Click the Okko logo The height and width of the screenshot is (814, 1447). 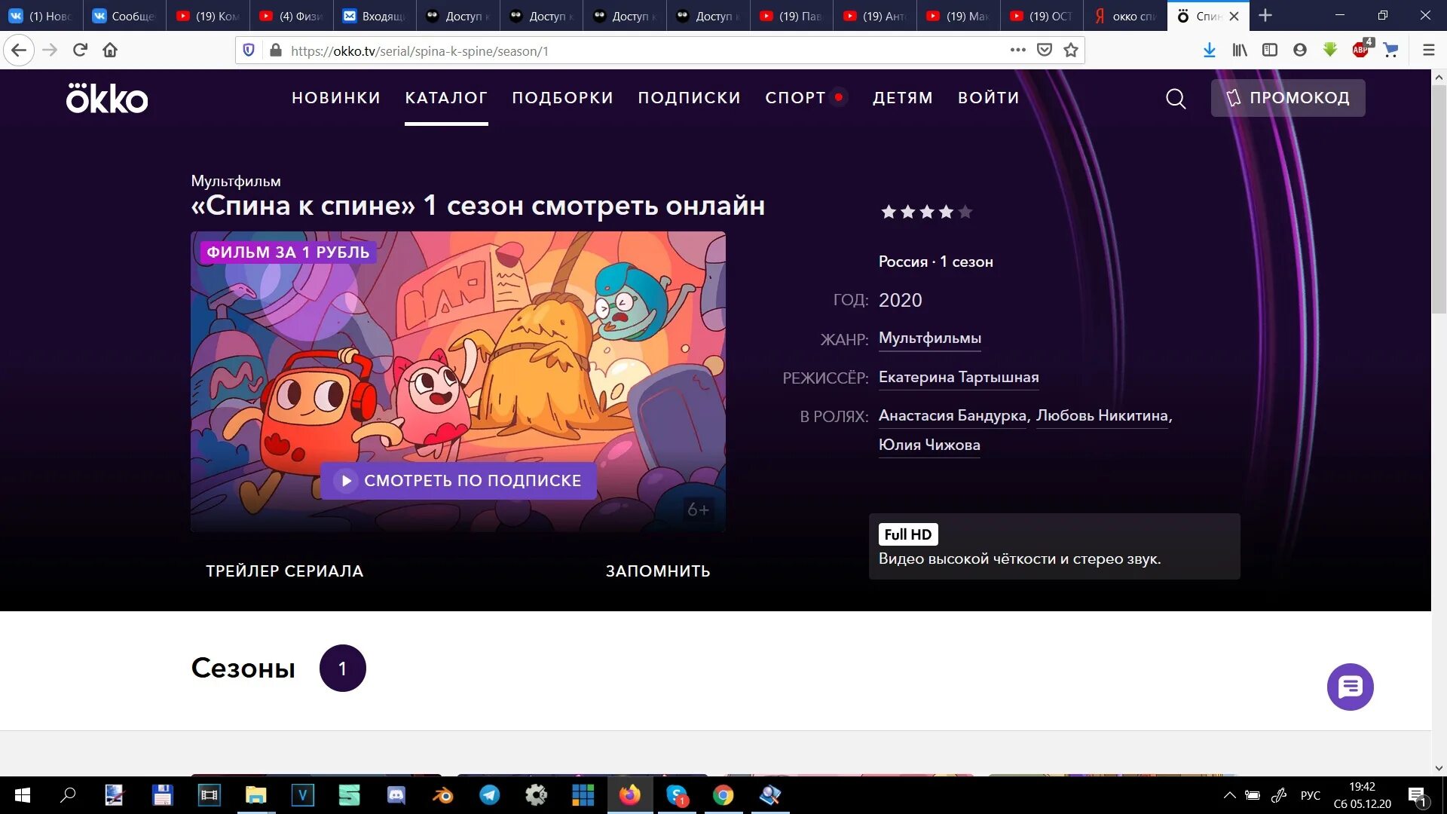(x=106, y=98)
